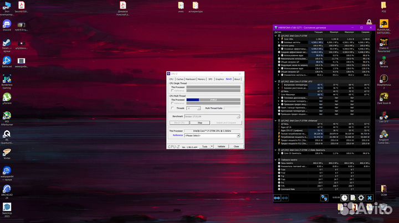399x223 pixels.
Task: Expand the Core VIDs sensor row
Action: [x=279, y=39]
